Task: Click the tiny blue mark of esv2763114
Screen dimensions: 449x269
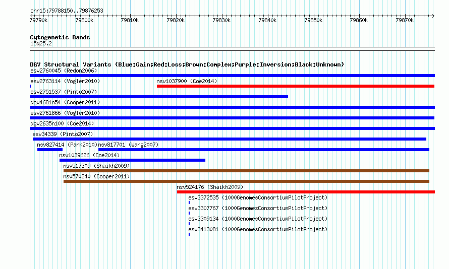Action: pos(30,86)
